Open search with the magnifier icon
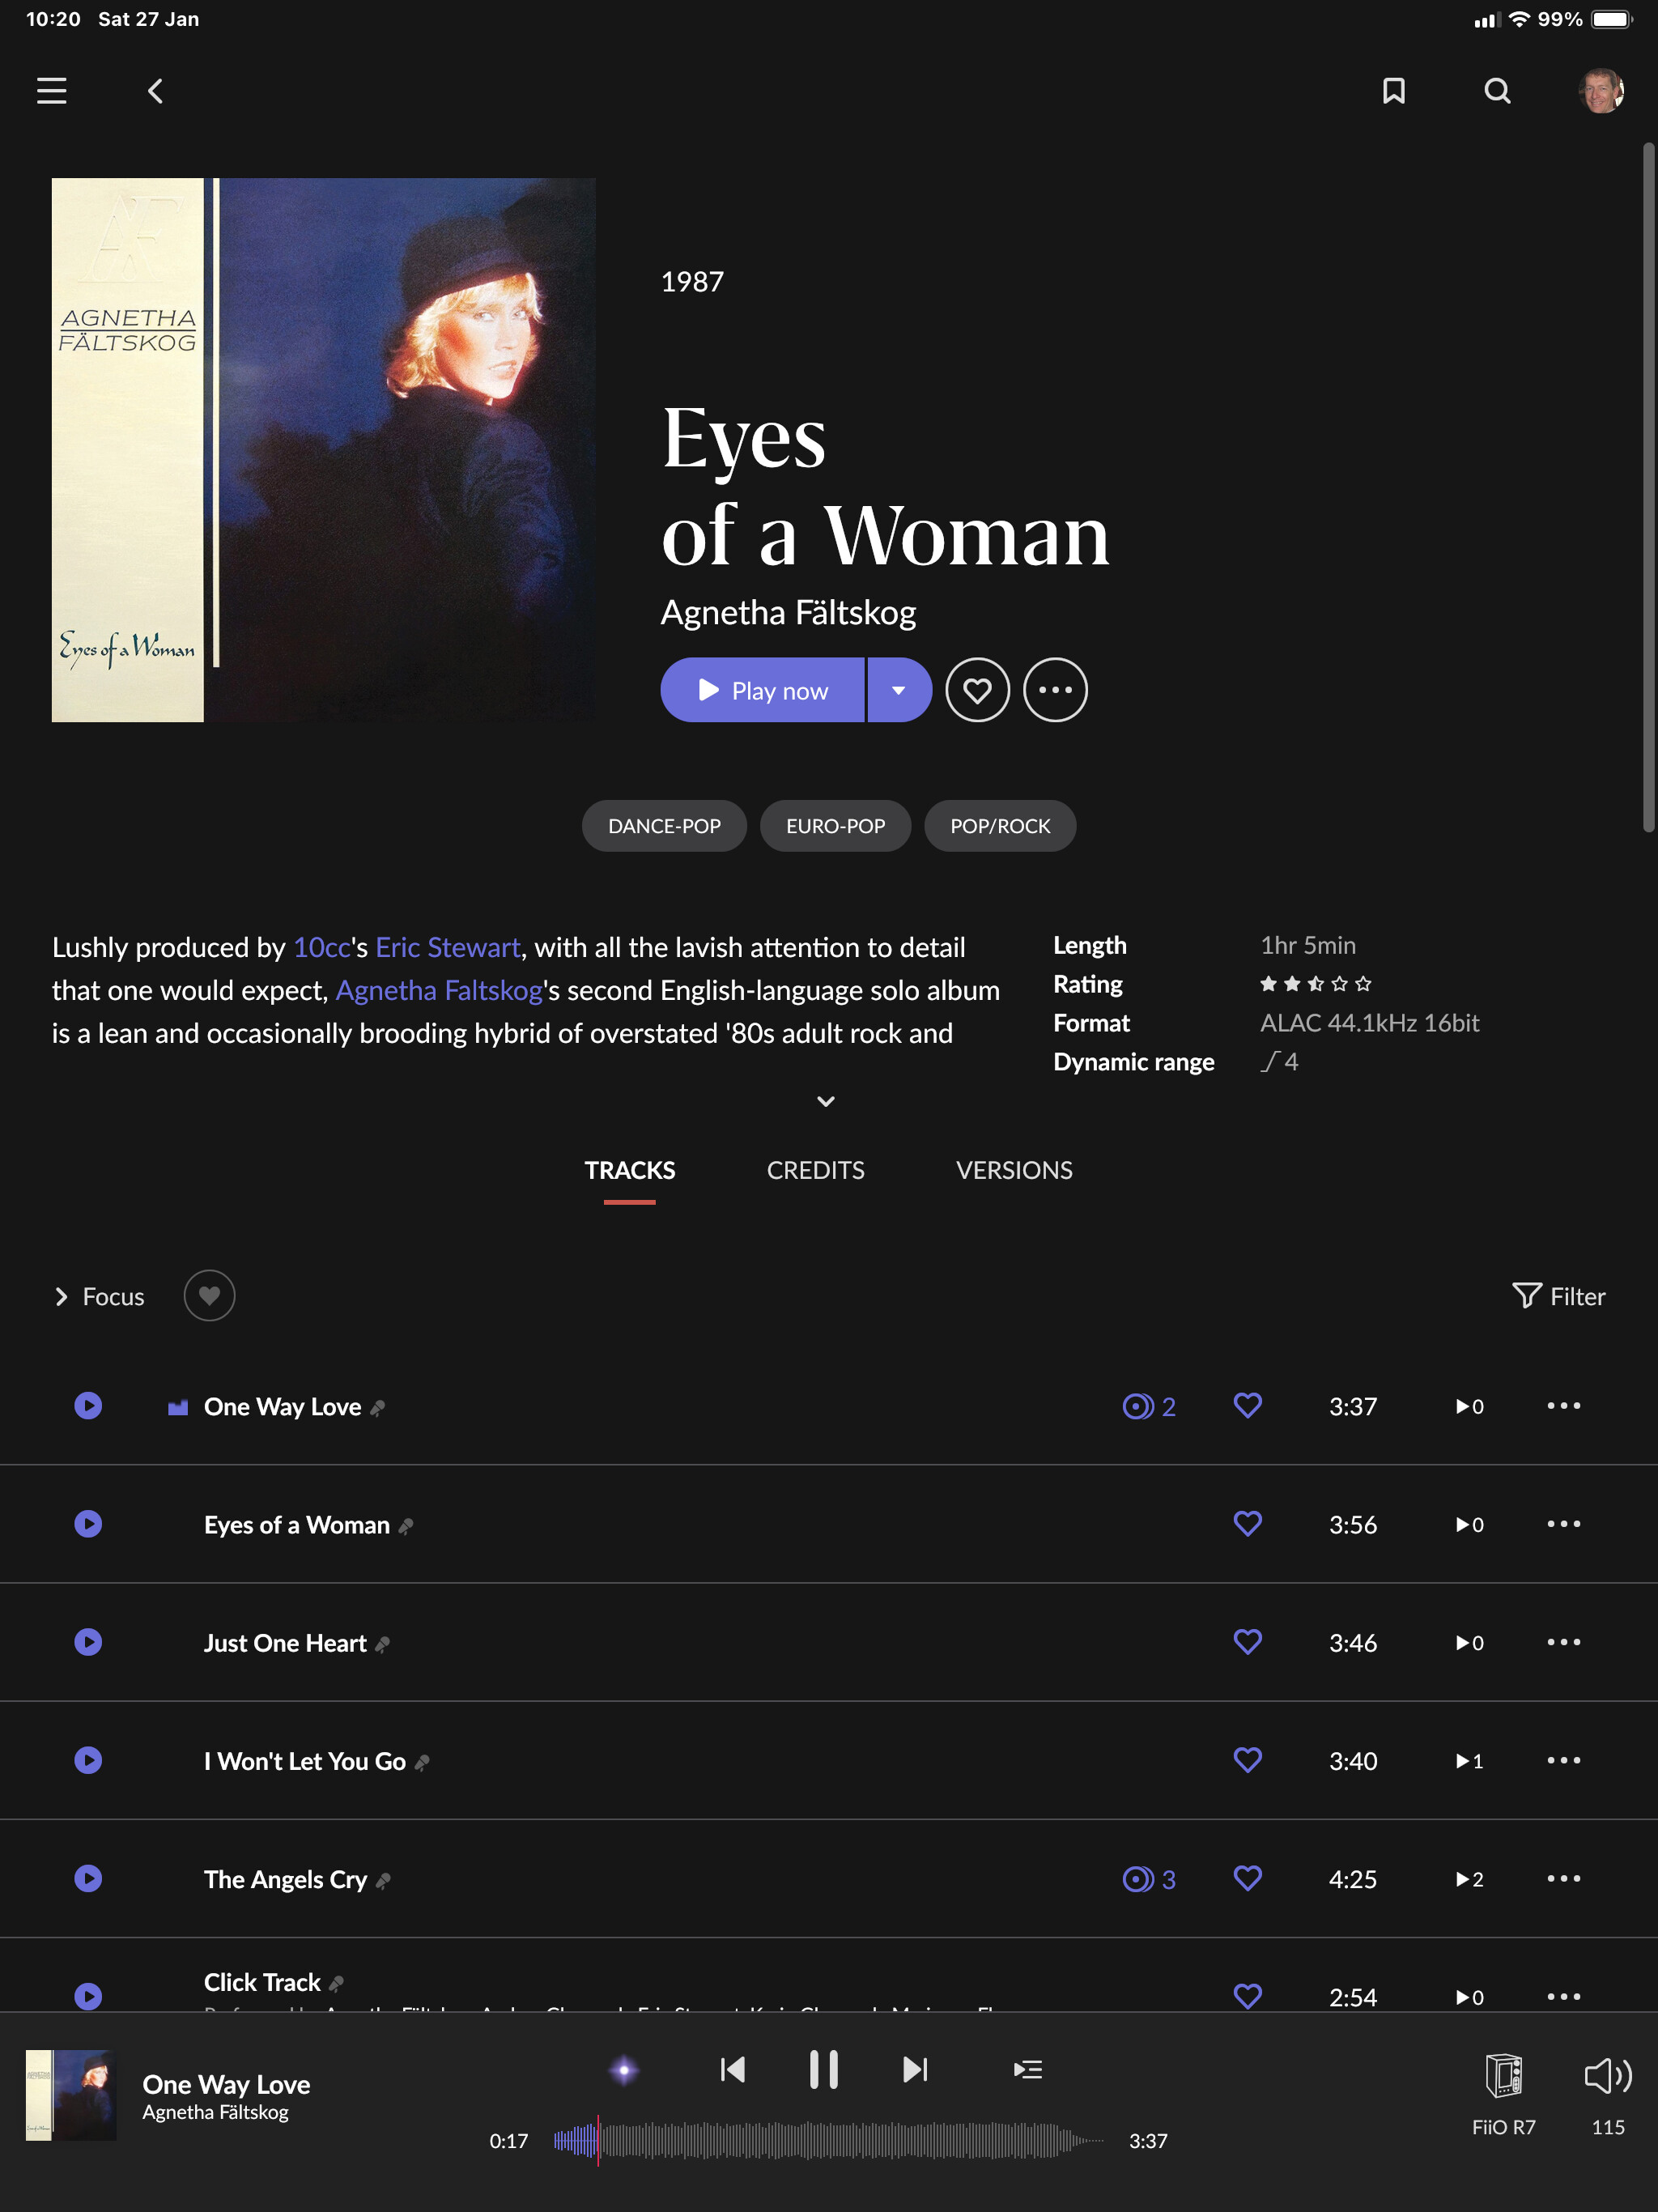Viewport: 1658px width, 2212px height. tap(1497, 91)
